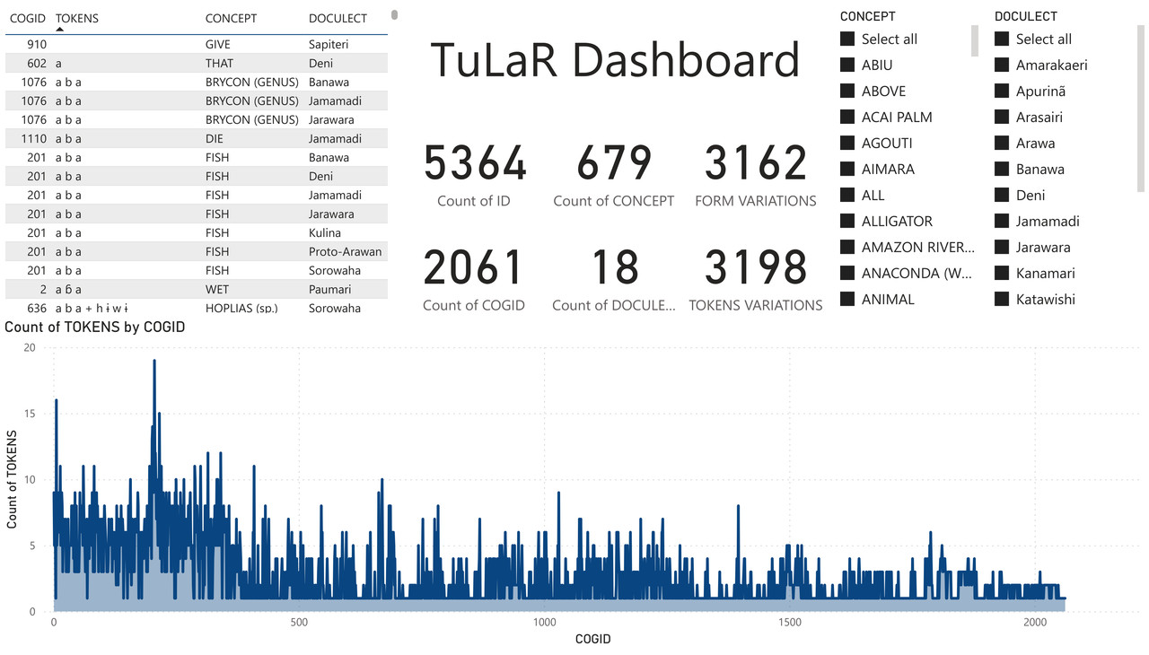Check the ALLIGATOR concept checkbox

pyautogui.click(x=846, y=221)
